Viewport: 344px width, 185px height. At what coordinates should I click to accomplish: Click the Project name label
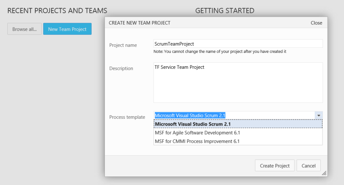pos(123,45)
